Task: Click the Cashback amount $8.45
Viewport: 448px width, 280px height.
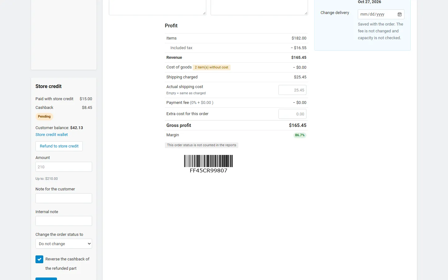Action: point(87,108)
